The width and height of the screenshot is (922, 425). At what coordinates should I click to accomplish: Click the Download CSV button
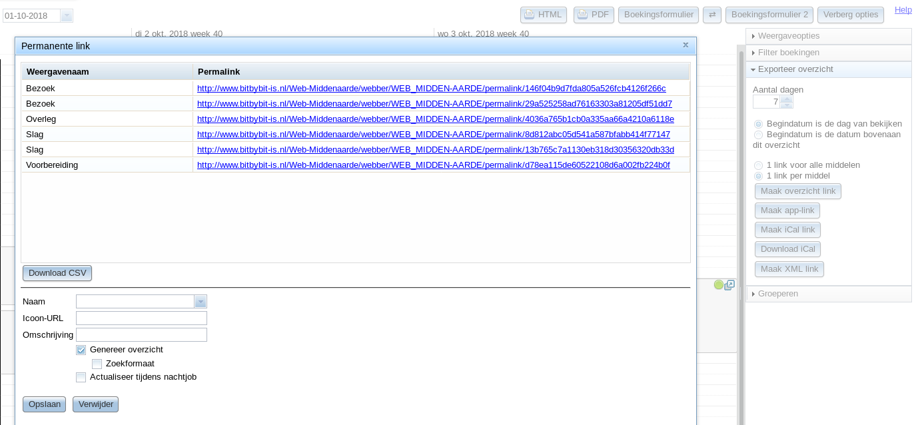click(x=57, y=273)
